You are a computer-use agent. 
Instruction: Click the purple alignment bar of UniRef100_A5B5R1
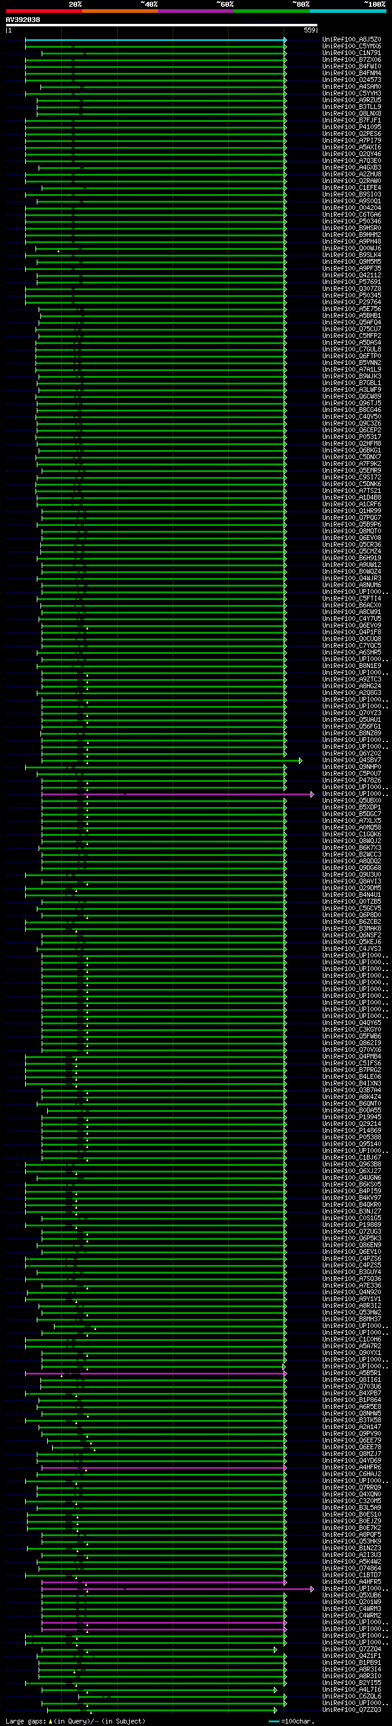point(156,1373)
